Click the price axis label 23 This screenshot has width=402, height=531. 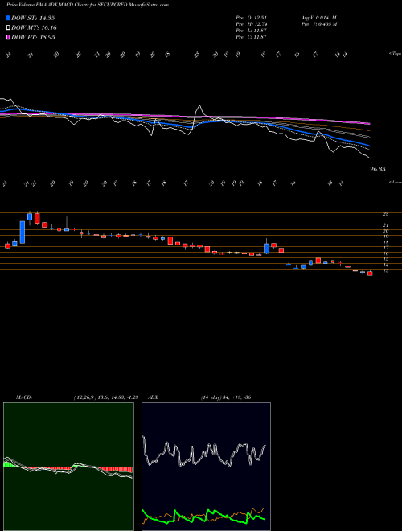tap(385, 214)
